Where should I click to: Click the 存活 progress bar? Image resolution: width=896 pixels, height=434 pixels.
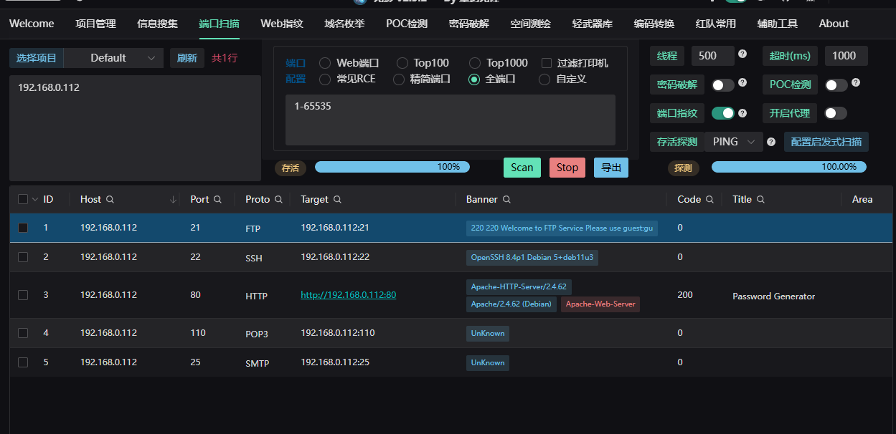click(x=392, y=167)
